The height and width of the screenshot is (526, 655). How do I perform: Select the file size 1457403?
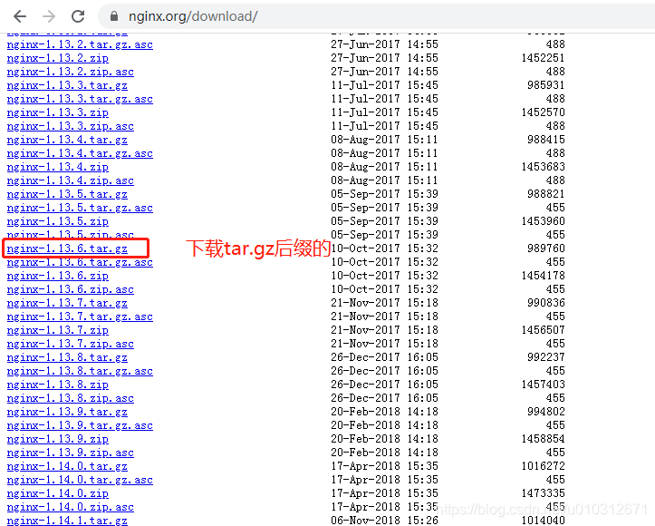(x=543, y=385)
